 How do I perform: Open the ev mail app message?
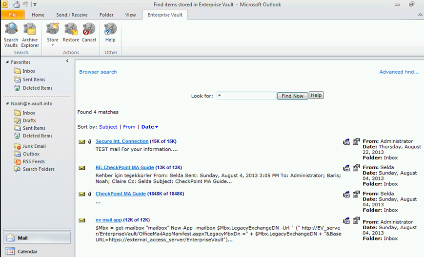tap(109, 220)
